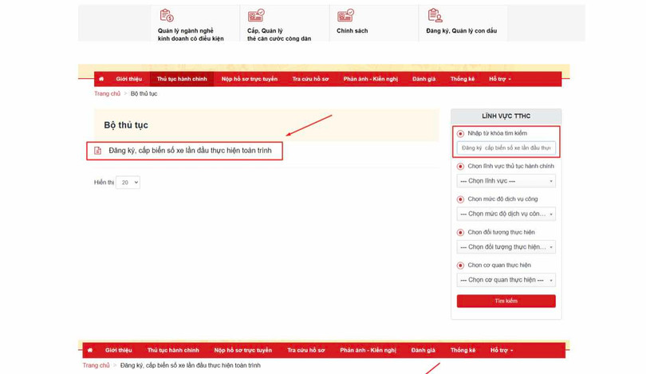
Task: Open the 'Chọn cơ quan thực hiện' dropdown
Action: [x=506, y=280]
